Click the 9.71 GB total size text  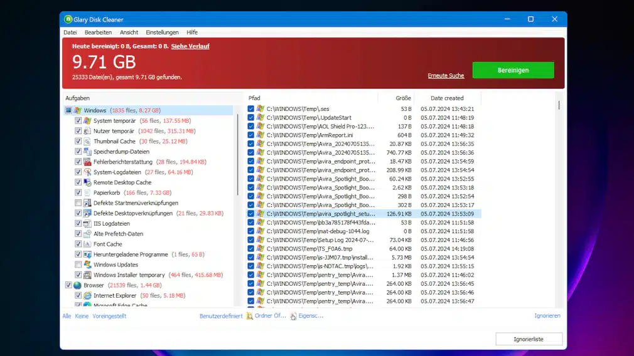(x=104, y=62)
